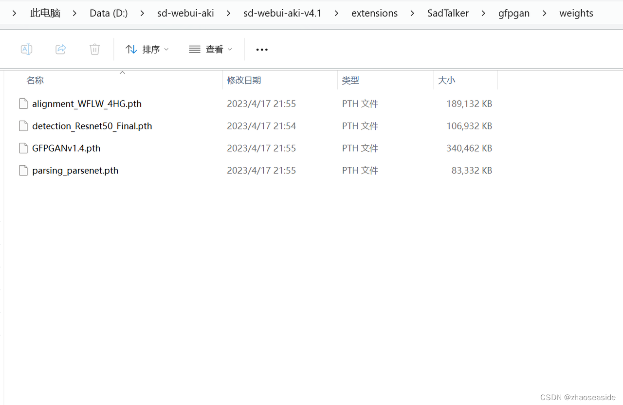This screenshot has width=623, height=405.
Task: Click date of alignment_WFLW_4HG.pth
Action: 261,104
